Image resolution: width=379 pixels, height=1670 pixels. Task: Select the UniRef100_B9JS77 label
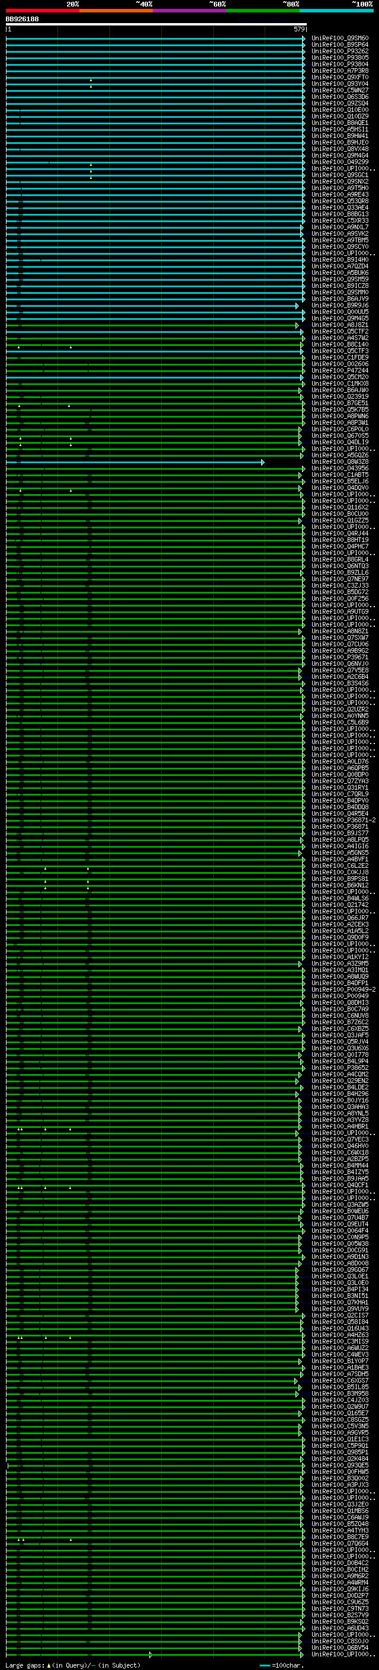(x=339, y=833)
